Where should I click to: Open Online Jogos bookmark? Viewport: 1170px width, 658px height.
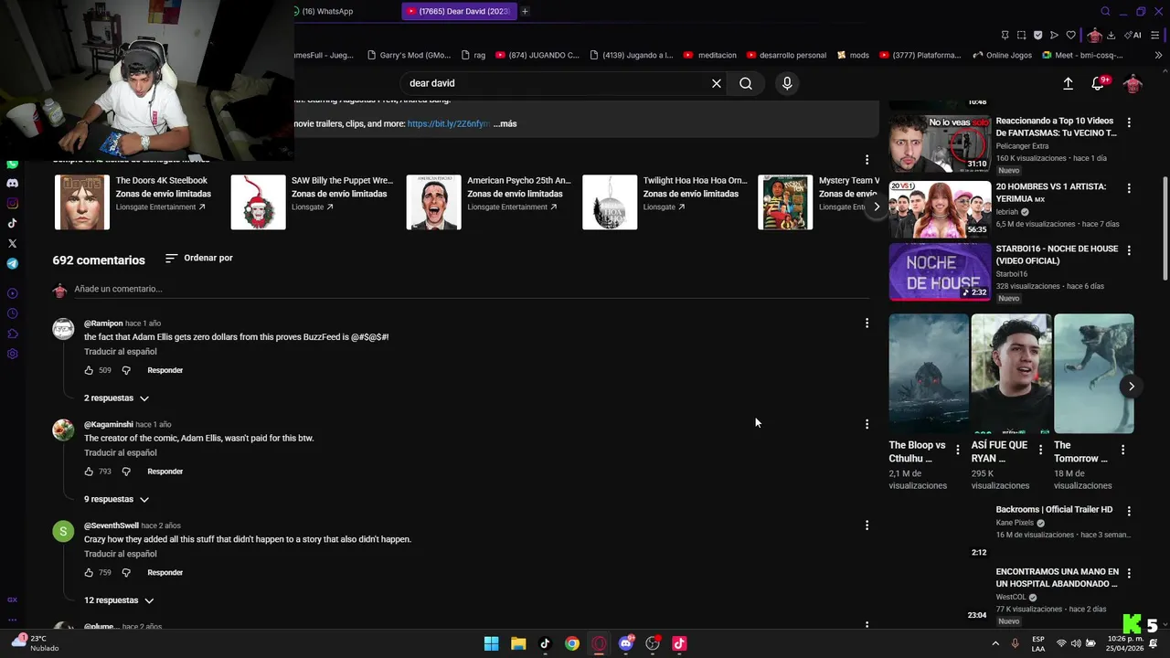1002,55
